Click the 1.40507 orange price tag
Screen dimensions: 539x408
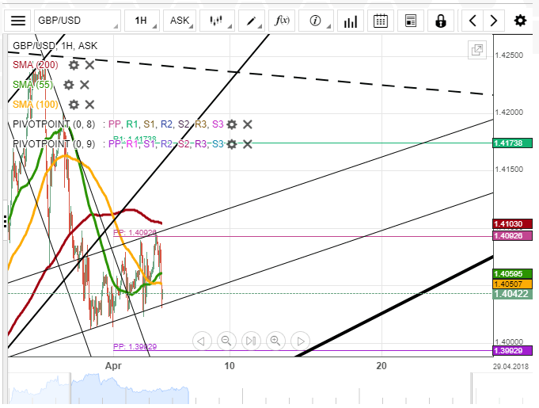pyautogui.click(x=513, y=284)
